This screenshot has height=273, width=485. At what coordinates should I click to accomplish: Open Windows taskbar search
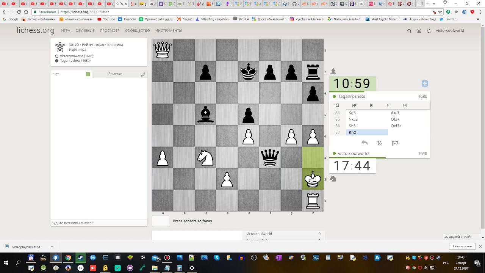[18, 262]
